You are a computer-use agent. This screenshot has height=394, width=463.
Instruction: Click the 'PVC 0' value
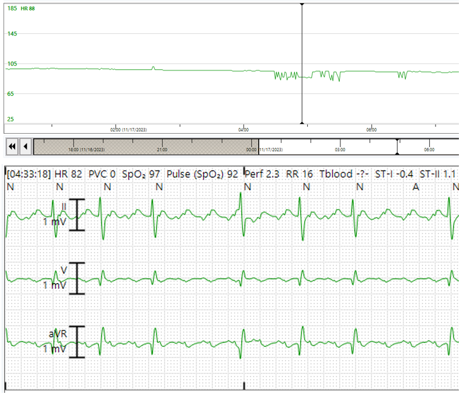pyautogui.click(x=102, y=174)
